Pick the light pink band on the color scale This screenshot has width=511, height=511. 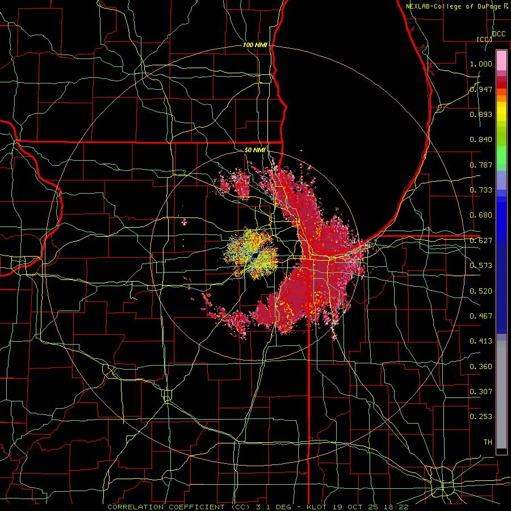(501, 60)
